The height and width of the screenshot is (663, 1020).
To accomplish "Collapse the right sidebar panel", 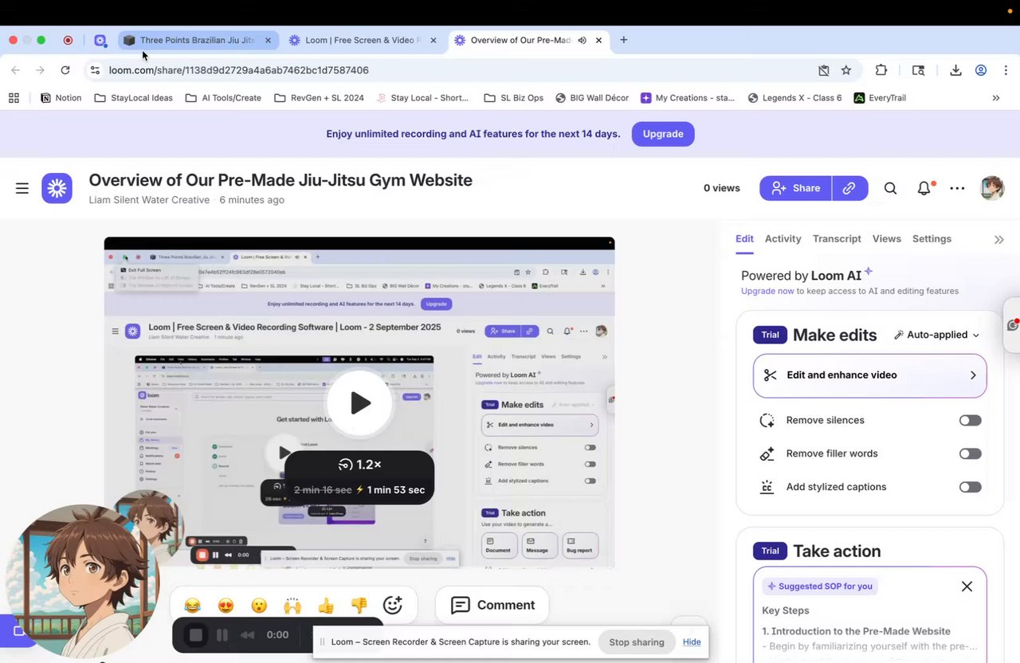I will point(998,239).
